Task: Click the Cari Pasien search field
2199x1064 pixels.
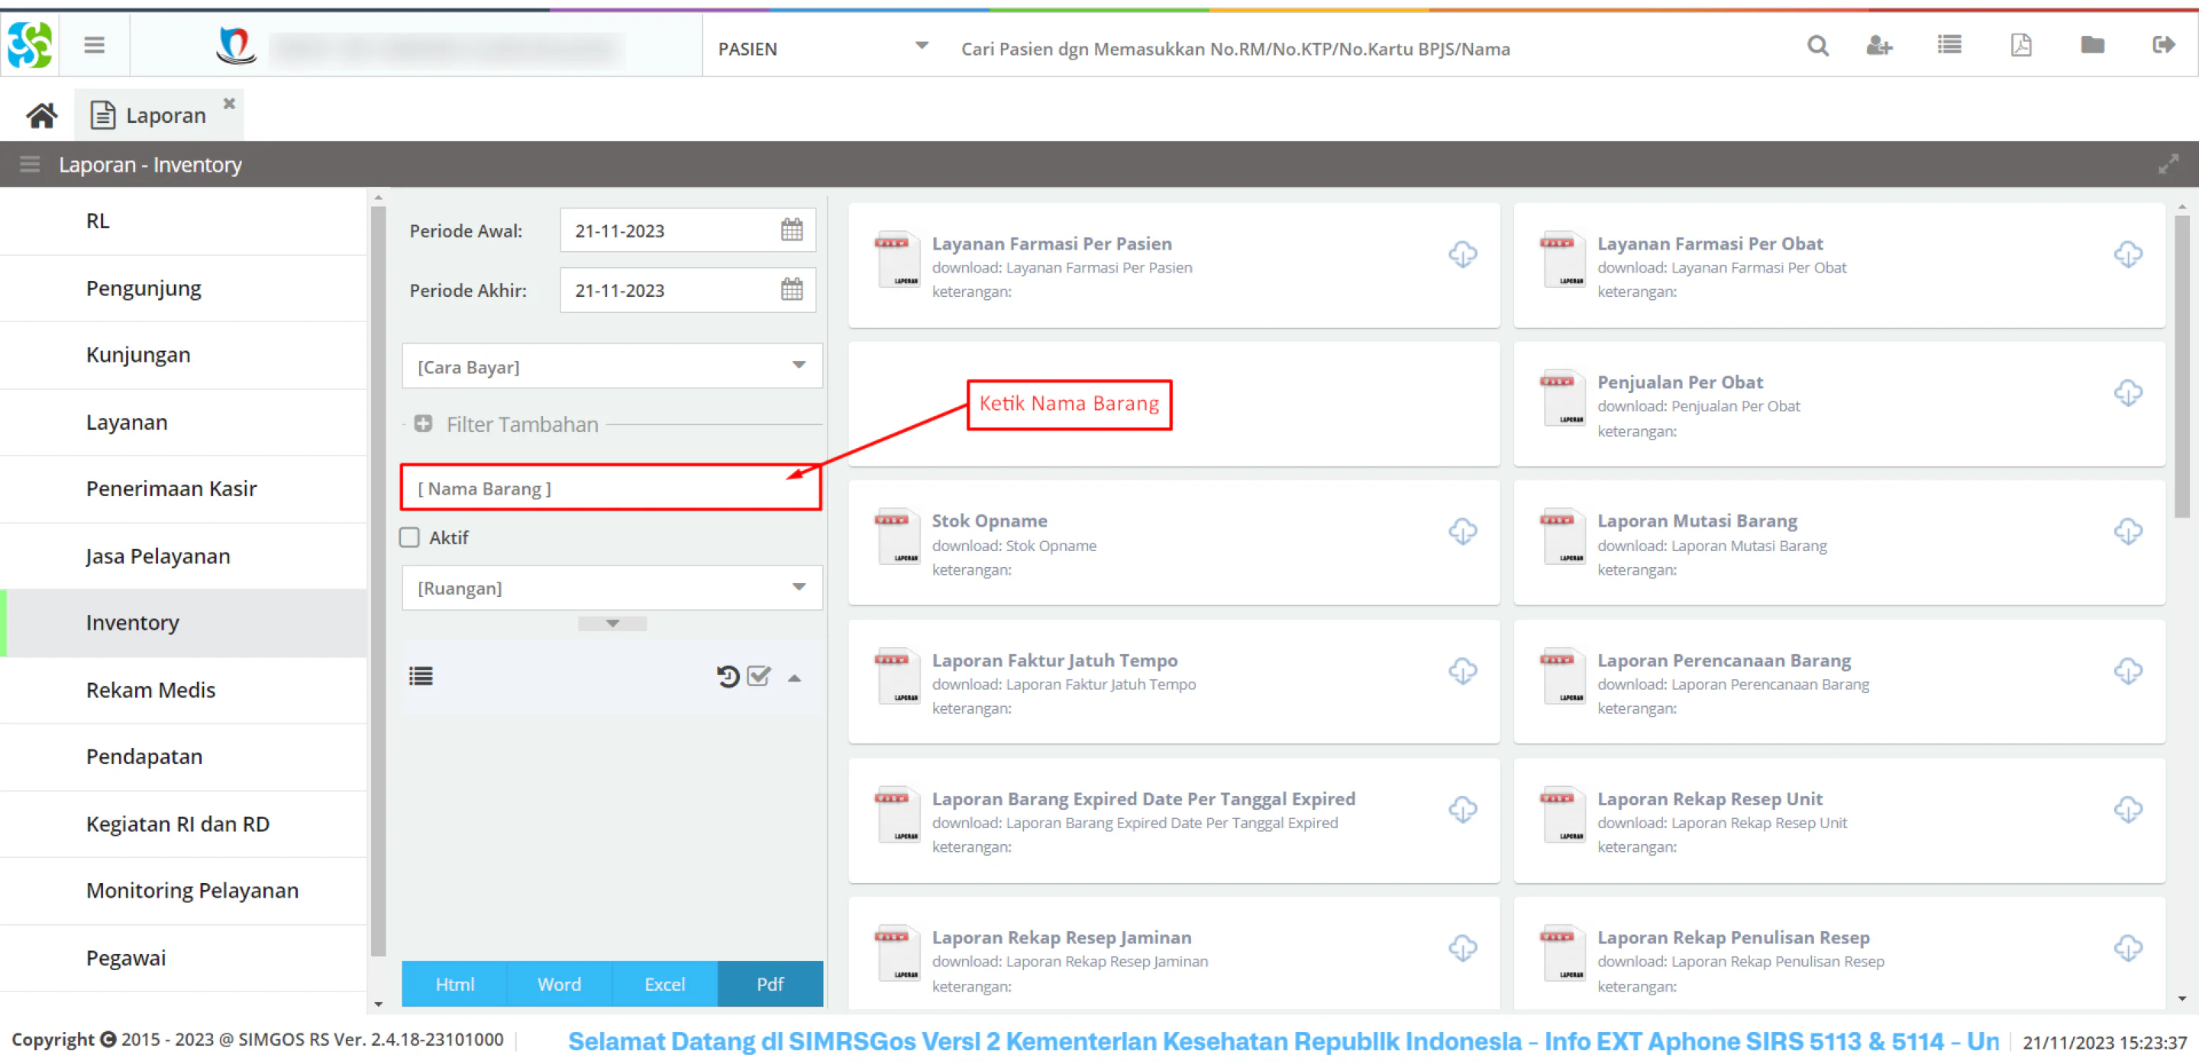Action: coord(1366,49)
